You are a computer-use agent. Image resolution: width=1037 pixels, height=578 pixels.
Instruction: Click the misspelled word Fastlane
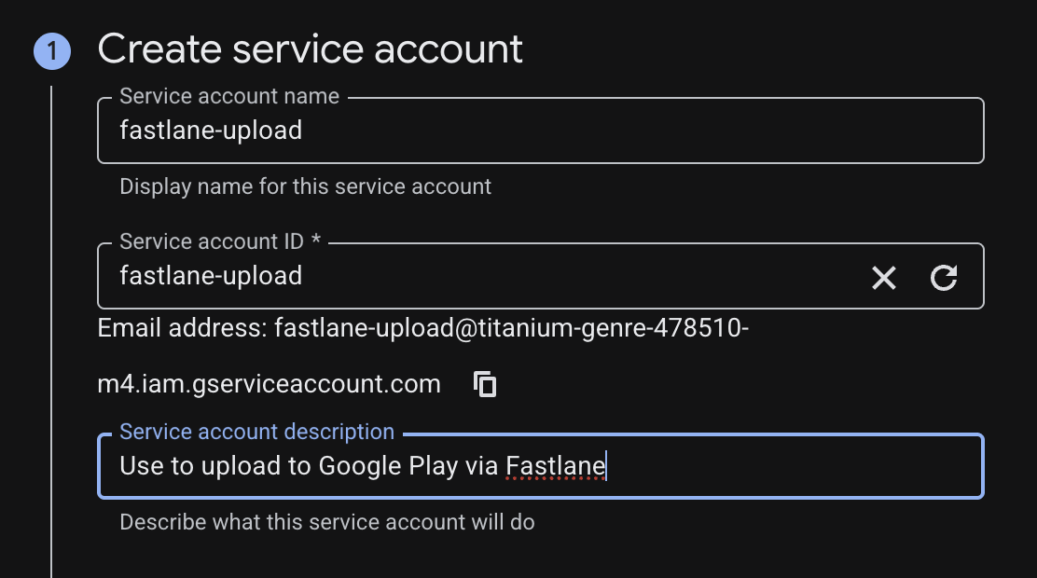(555, 465)
